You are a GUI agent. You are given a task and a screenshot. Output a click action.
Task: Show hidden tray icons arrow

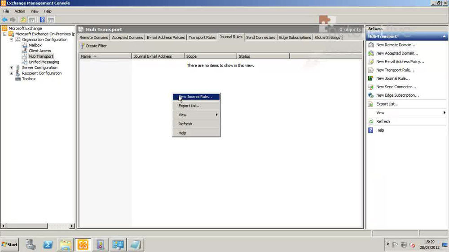(388, 244)
